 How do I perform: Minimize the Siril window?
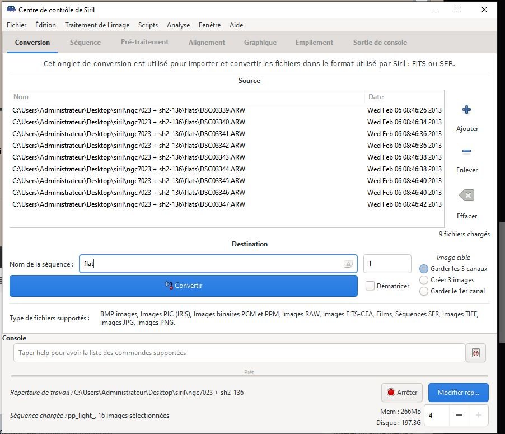pos(433,10)
